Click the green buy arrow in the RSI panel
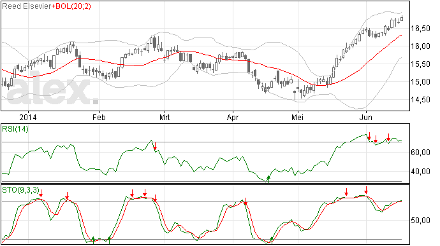440x246 pixels. tap(268, 179)
